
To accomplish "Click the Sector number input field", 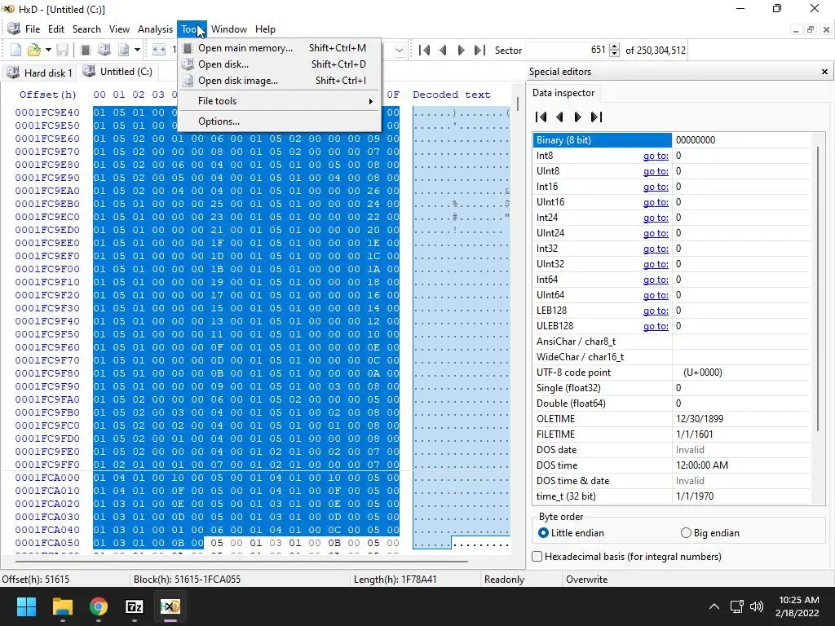I will pyautogui.click(x=567, y=50).
